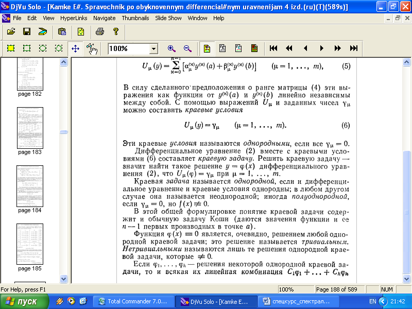The width and height of the screenshot is (412, 309).
Task: Open help with the question mark icon
Action: click(x=115, y=32)
